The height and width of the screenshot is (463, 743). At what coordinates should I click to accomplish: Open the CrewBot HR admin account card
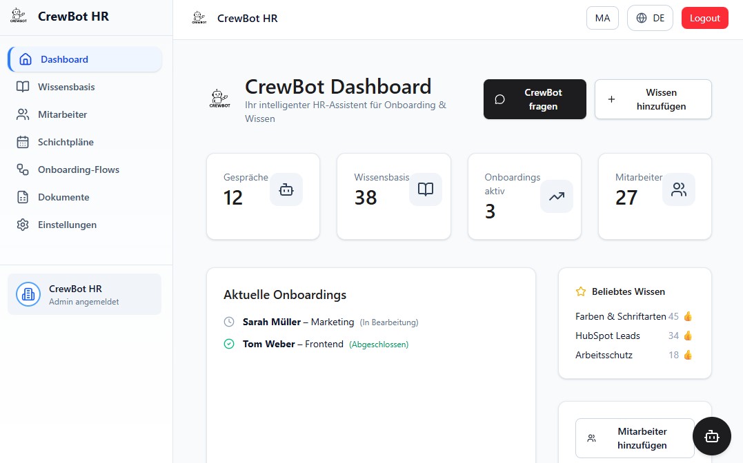(84, 294)
